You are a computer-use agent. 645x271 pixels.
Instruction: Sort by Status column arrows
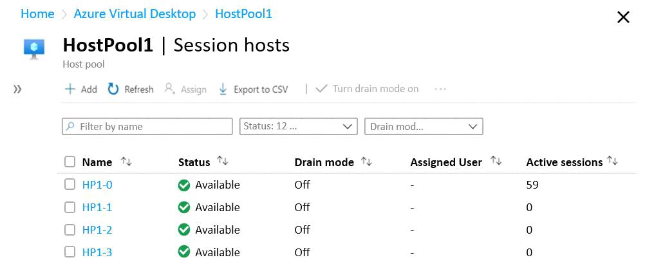[223, 162]
